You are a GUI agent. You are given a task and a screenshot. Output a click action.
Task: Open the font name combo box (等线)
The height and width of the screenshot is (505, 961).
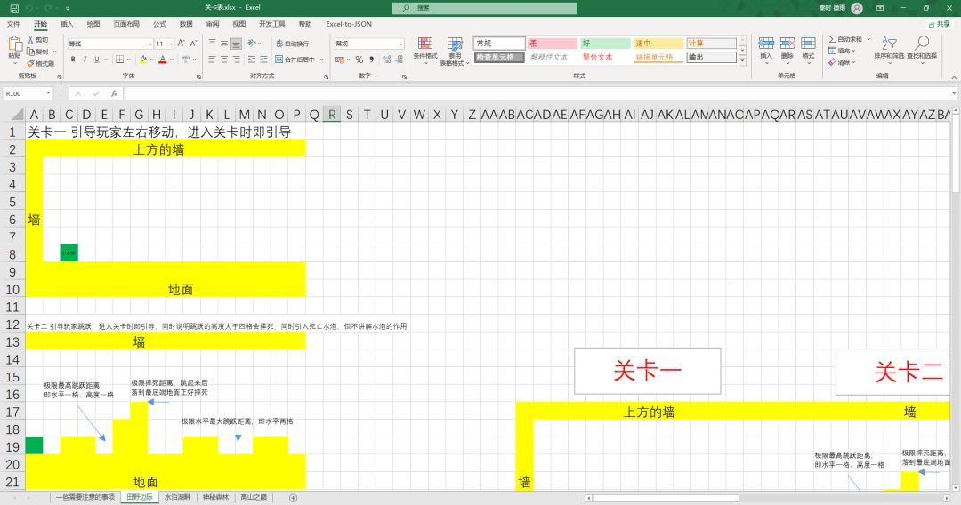pos(110,44)
